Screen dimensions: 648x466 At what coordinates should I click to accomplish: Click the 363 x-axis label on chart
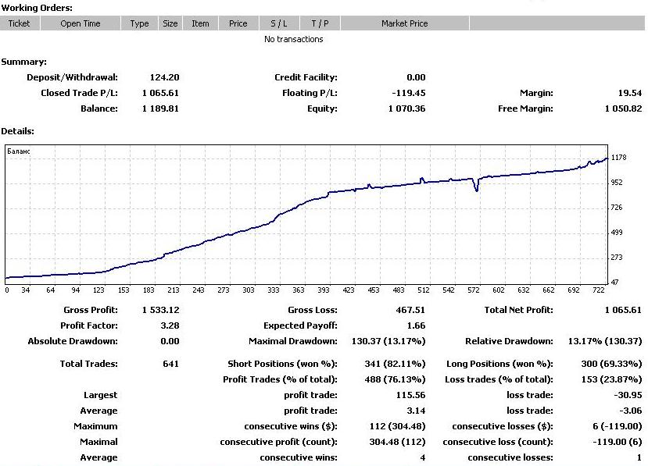299,290
